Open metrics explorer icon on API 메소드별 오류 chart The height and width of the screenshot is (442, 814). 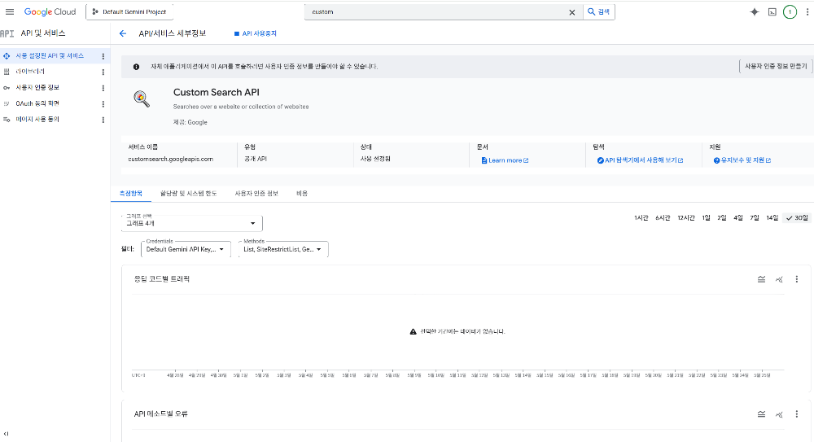pos(779,414)
